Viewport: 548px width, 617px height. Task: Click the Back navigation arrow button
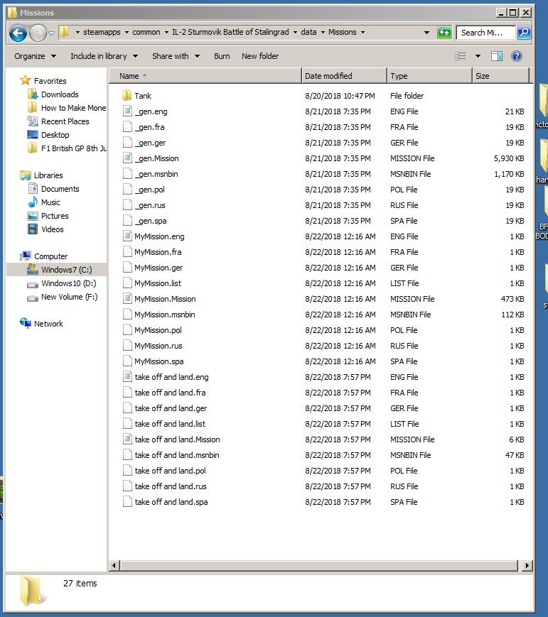point(18,33)
